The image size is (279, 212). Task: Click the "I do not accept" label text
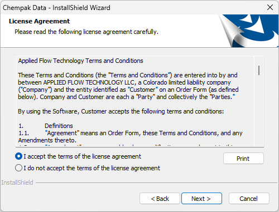pyautogui.click(x=92, y=168)
